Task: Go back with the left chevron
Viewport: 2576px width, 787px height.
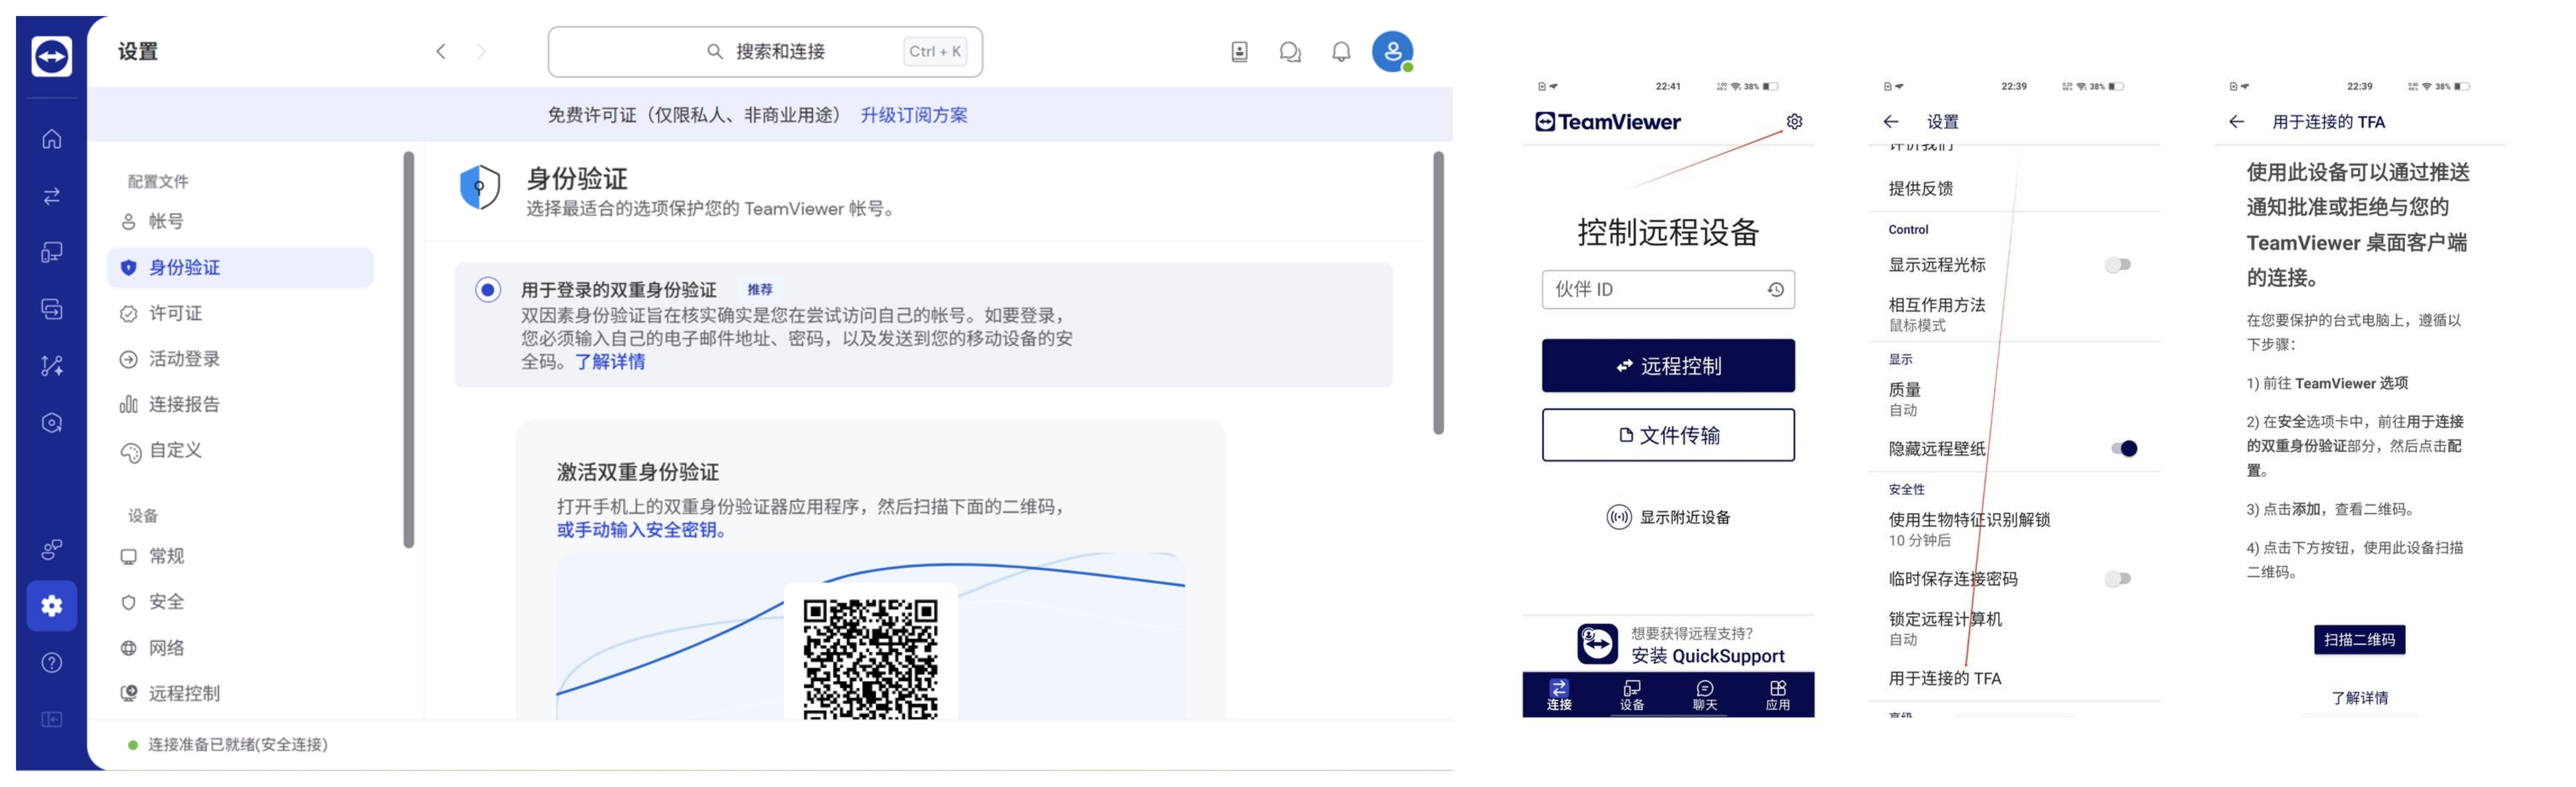Action: point(441,51)
